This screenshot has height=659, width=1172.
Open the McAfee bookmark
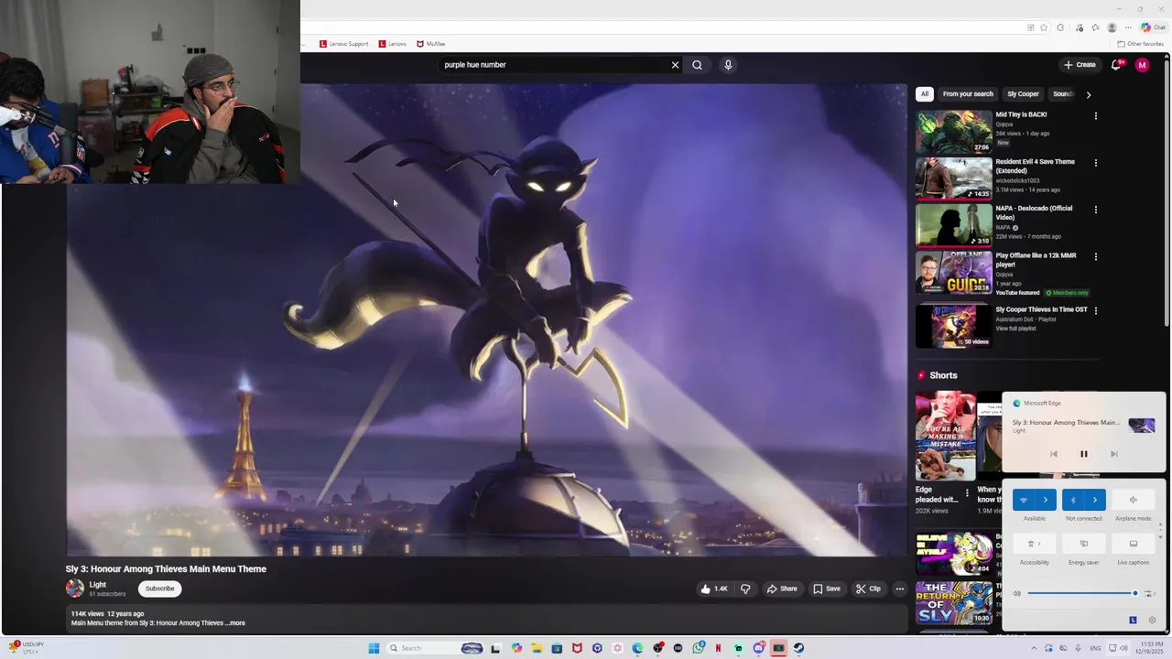click(x=430, y=44)
